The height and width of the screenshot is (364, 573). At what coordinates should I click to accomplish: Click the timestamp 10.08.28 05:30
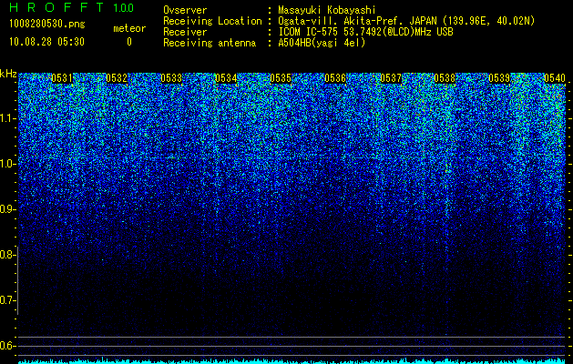[46, 42]
